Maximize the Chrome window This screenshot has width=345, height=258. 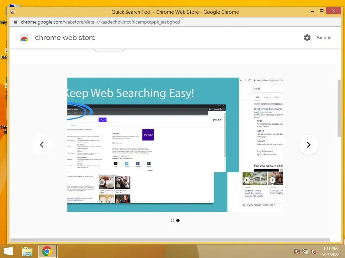pyautogui.click(x=322, y=10)
